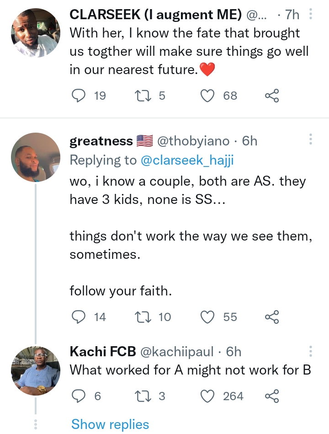Screen dimensions: 329x434
Task: Share CLARSEEK's tweet
Action: click(x=271, y=96)
